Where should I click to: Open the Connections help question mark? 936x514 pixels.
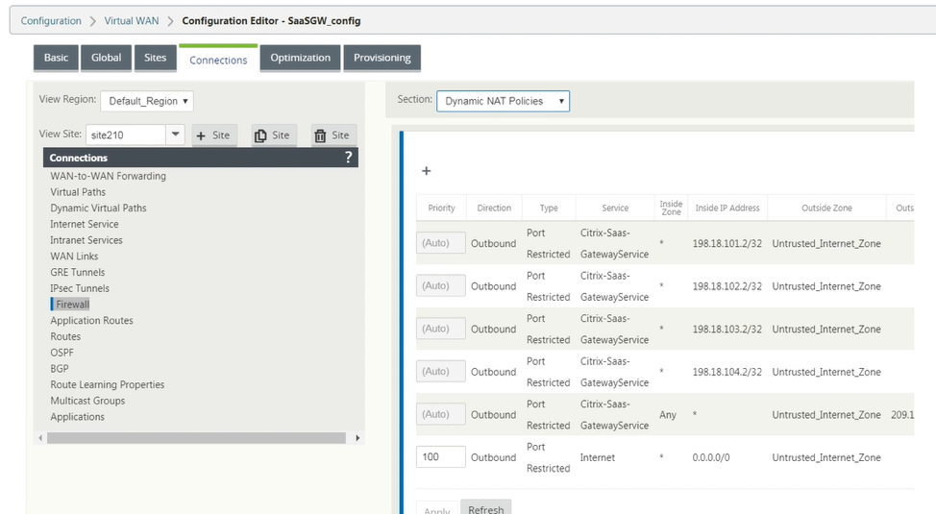[348, 158]
